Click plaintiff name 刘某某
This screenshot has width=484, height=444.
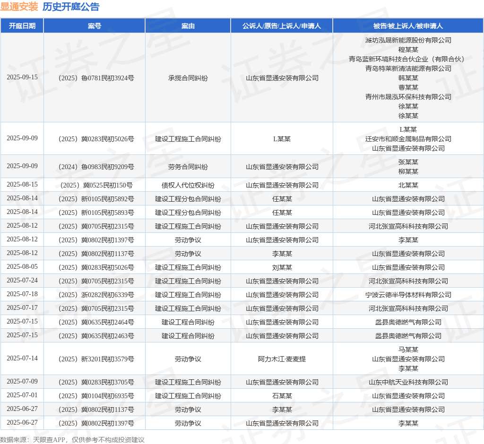tap(282, 267)
